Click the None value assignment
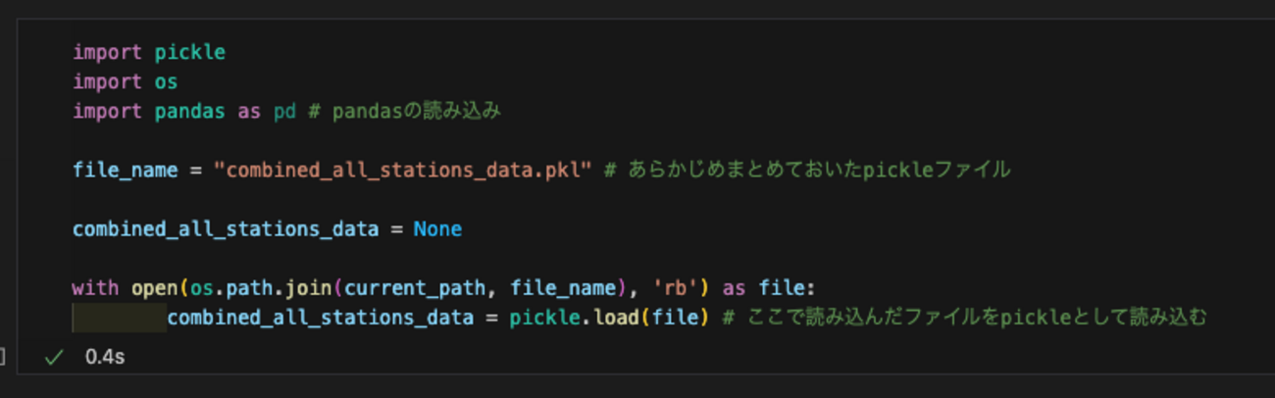 point(437,229)
